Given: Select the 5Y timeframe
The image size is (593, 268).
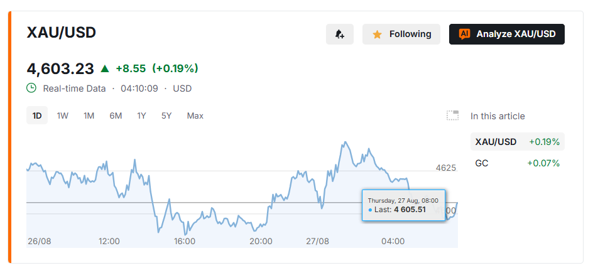Looking at the screenshot, I should (166, 115).
